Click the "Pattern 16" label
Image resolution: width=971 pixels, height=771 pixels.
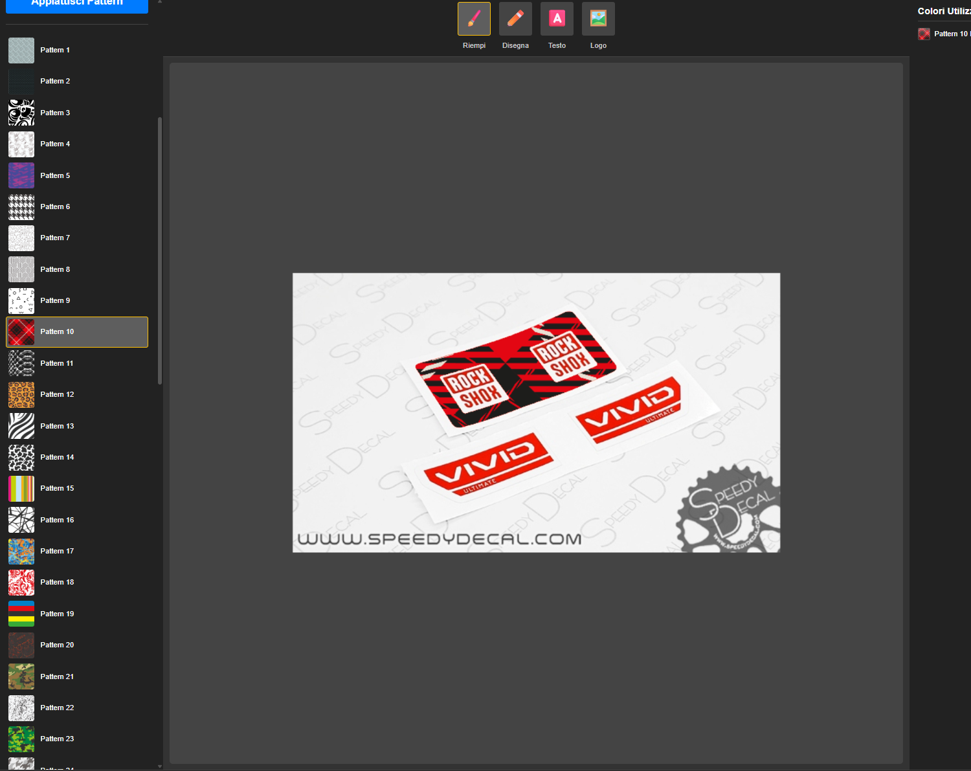(57, 520)
